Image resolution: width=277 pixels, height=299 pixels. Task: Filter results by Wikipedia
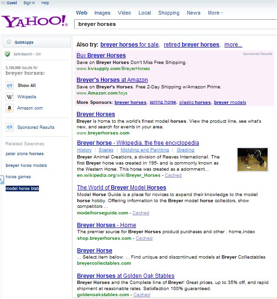click(27, 97)
